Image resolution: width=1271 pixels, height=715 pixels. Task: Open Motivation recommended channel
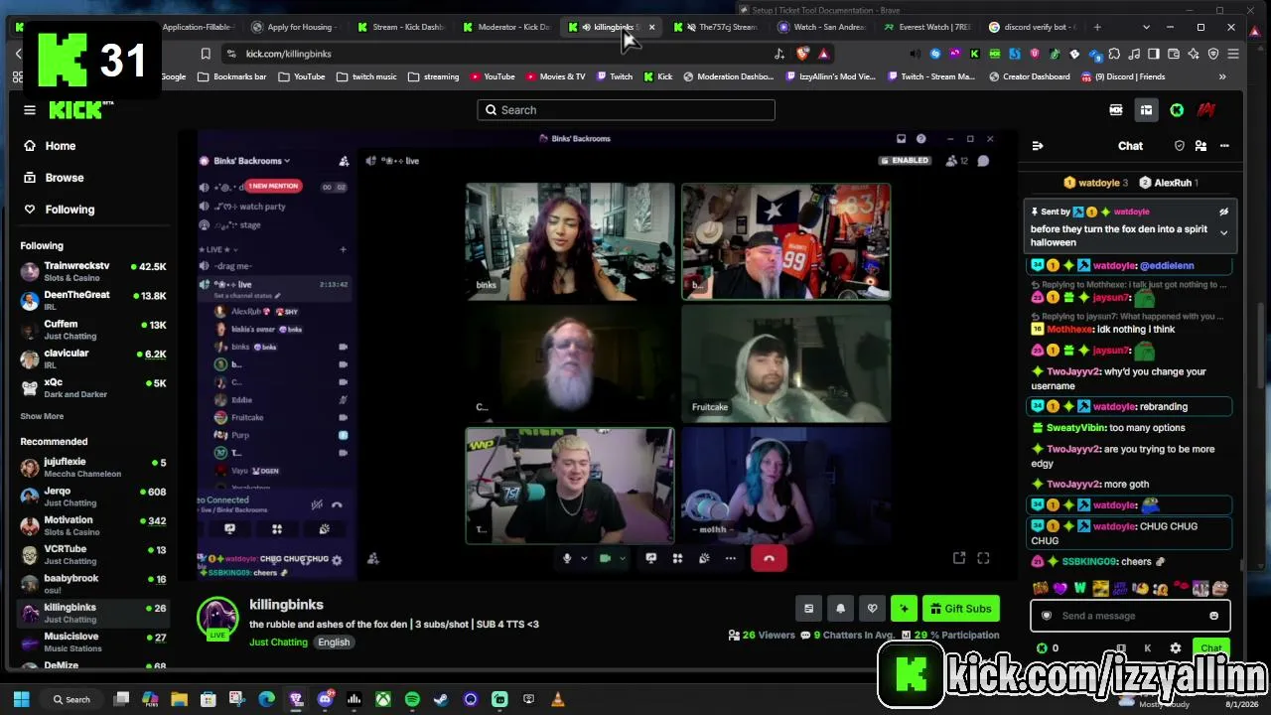[93, 525]
